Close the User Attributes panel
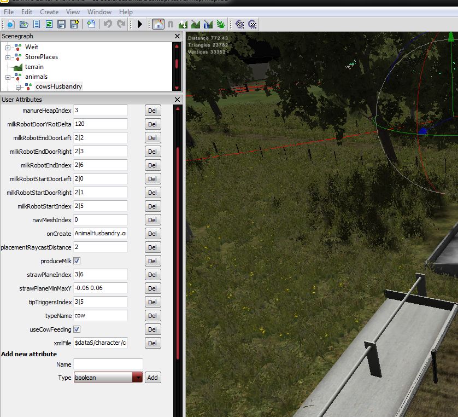This screenshot has width=458, height=417. coord(177,100)
